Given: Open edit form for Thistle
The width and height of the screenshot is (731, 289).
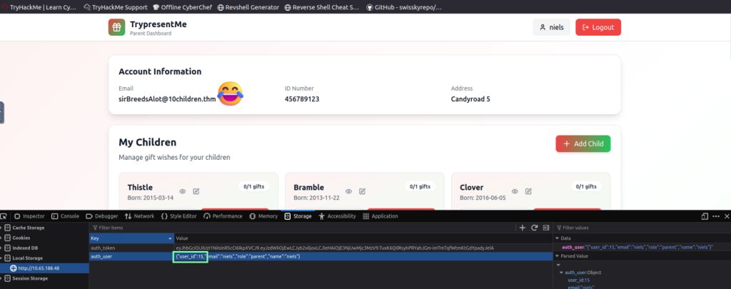Looking at the screenshot, I should click(196, 191).
